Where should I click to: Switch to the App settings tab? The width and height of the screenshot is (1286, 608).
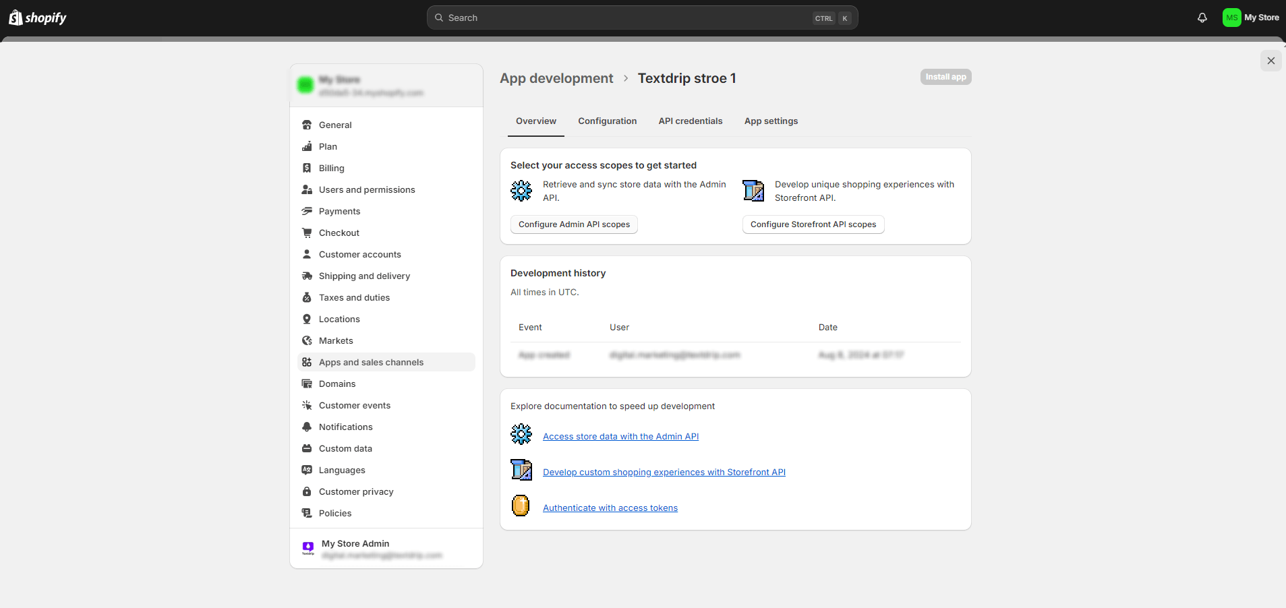(x=770, y=121)
